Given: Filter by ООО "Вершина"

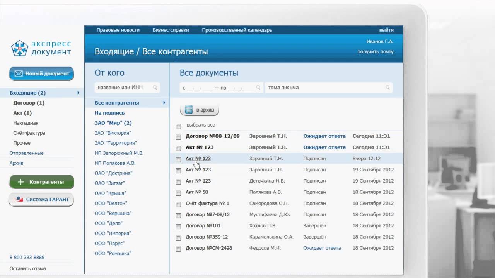Looking at the screenshot, I should pyautogui.click(x=113, y=213).
